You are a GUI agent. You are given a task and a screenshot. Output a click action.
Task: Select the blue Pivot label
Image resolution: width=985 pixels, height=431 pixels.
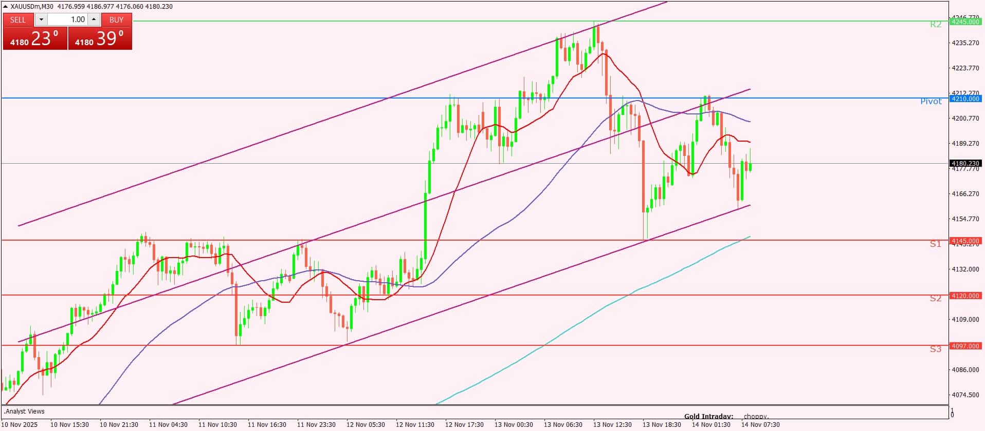click(931, 102)
